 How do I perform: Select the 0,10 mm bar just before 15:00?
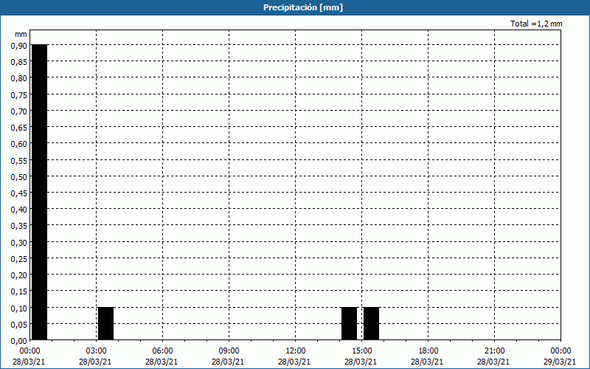(x=349, y=323)
